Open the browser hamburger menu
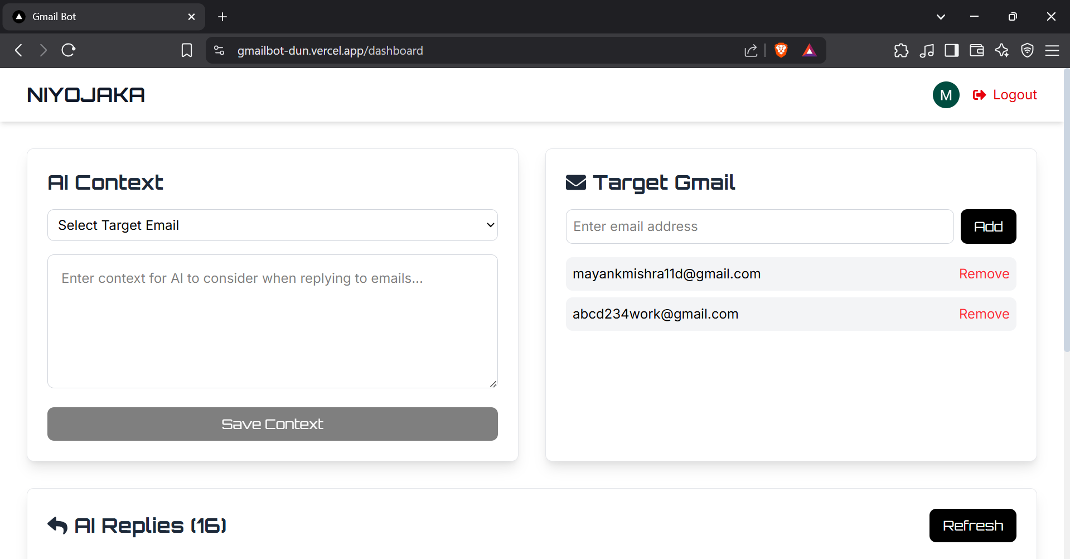The height and width of the screenshot is (559, 1070). (x=1052, y=50)
